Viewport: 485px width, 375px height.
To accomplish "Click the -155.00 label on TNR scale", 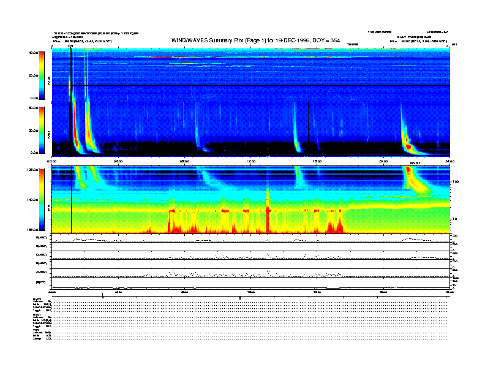I will pyautogui.click(x=32, y=230).
